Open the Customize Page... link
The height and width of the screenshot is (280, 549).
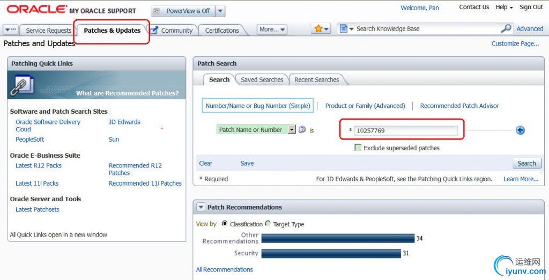click(515, 43)
